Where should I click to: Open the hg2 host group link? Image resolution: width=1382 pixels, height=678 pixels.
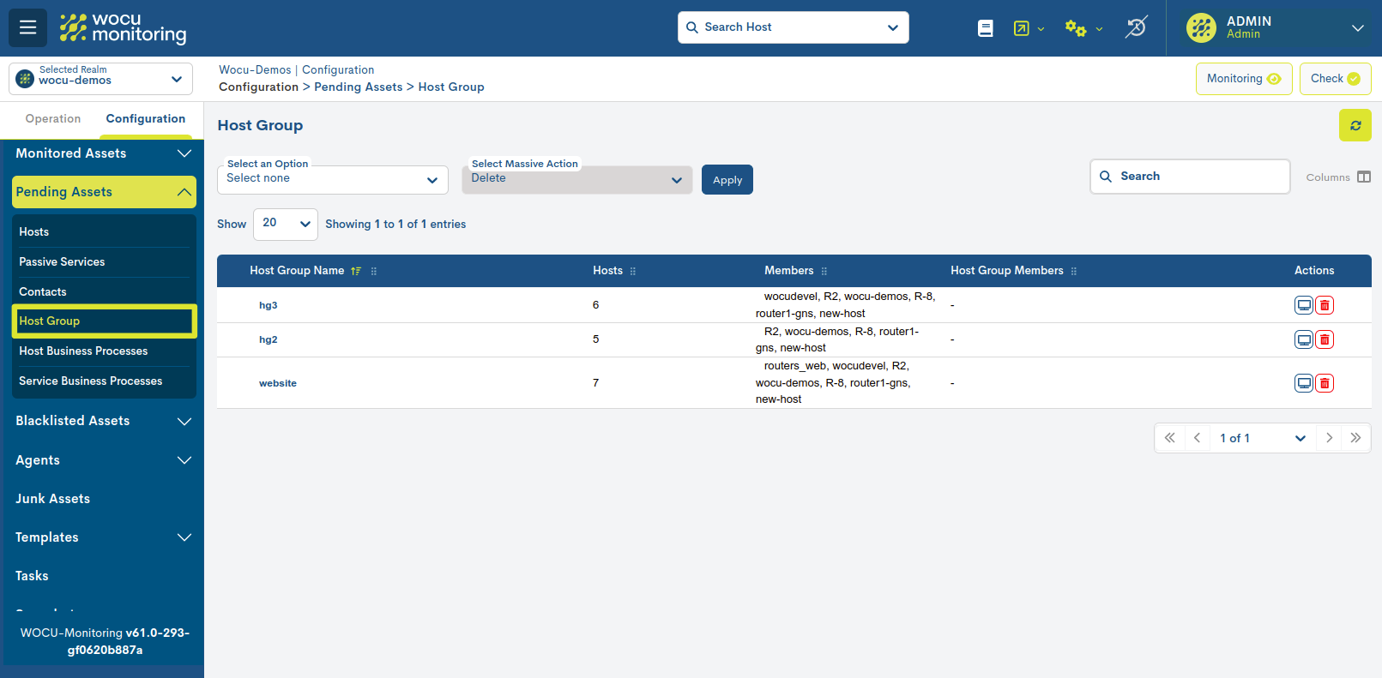tap(269, 339)
